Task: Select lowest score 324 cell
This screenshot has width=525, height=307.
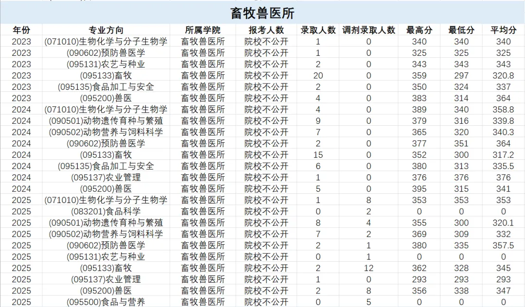Action: 461,87
